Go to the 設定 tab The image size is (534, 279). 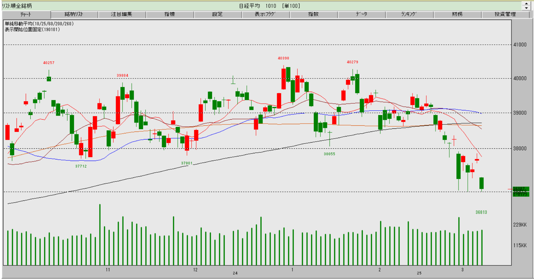tap(218, 14)
